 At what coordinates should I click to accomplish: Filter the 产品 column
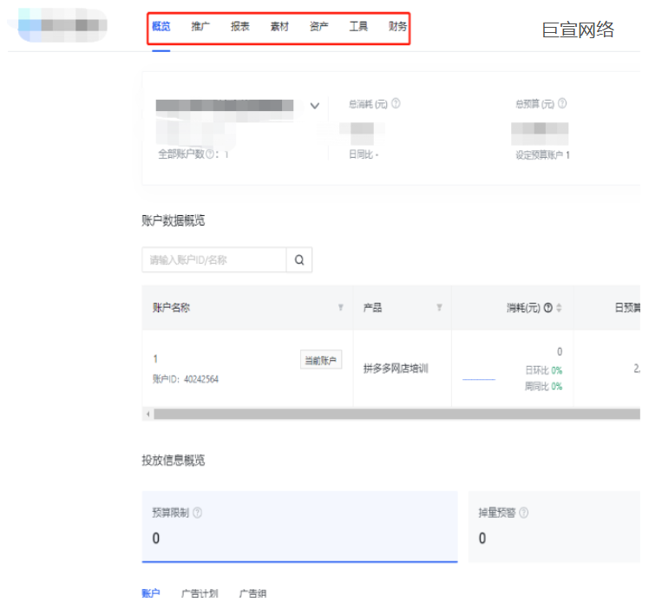[440, 307]
